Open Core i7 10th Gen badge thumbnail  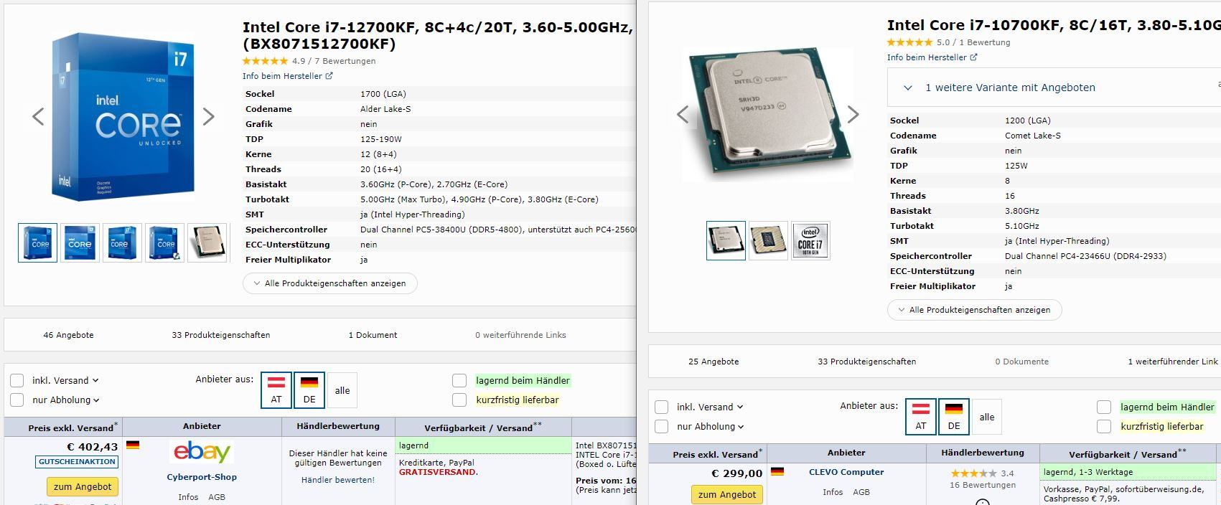[x=810, y=240]
